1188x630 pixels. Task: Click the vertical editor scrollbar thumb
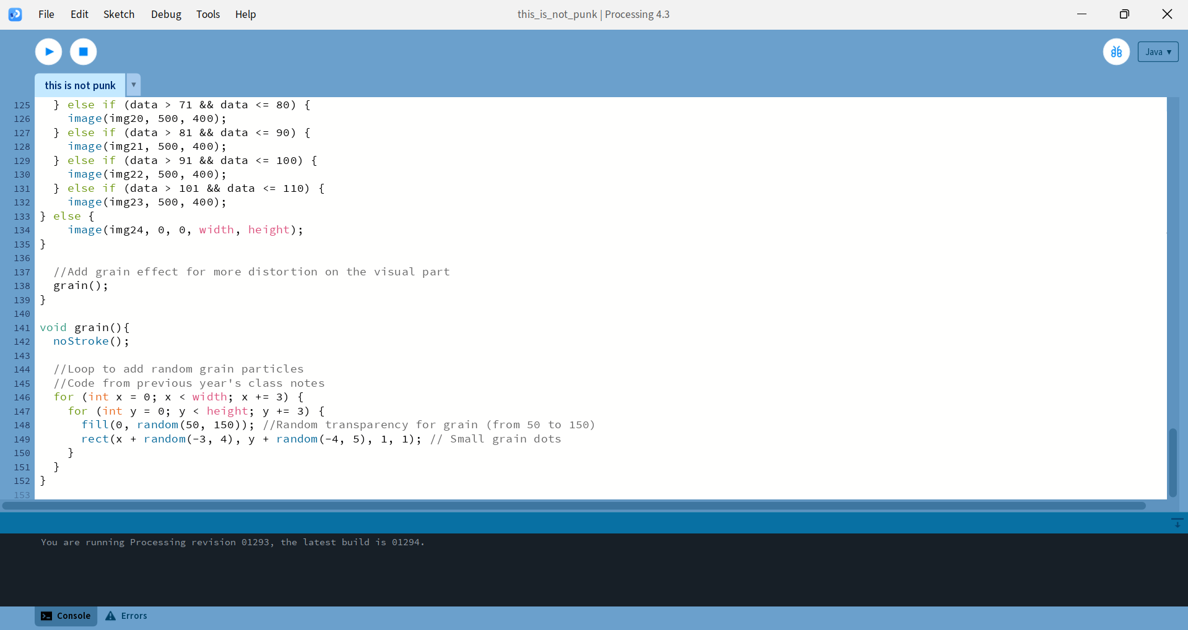(1173, 461)
